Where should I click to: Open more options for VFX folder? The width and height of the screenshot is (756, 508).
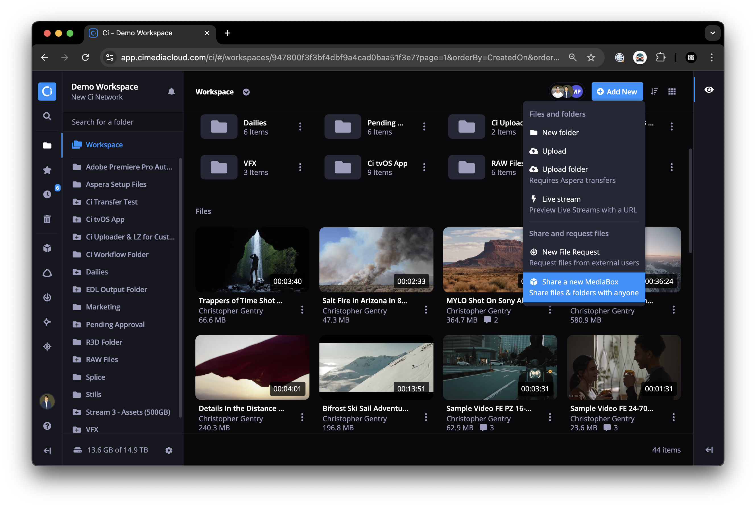click(300, 167)
